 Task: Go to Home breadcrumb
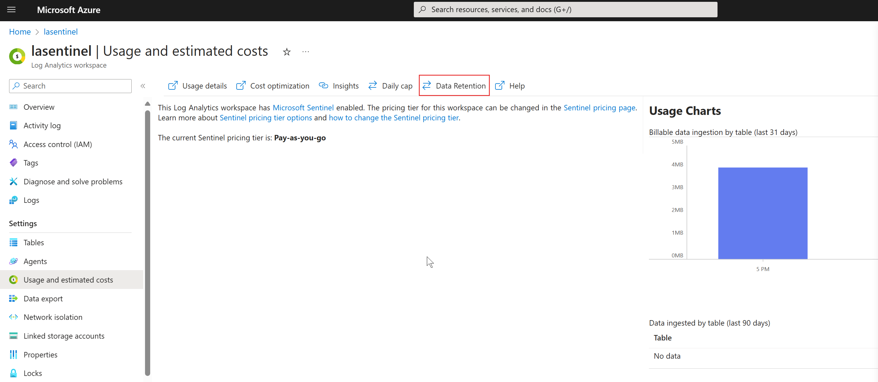(x=20, y=32)
